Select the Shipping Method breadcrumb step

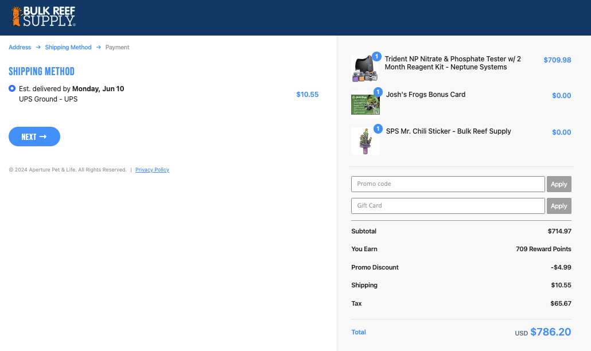tap(68, 48)
